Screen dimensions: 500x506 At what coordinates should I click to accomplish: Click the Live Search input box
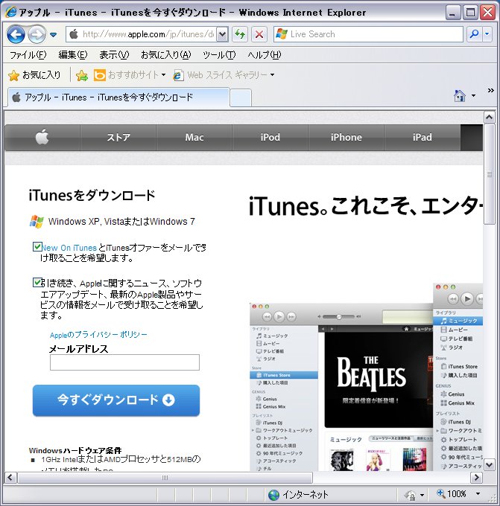tap(368, 34)
